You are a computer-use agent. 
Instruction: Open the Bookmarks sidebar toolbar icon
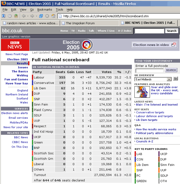pos(4,16)
